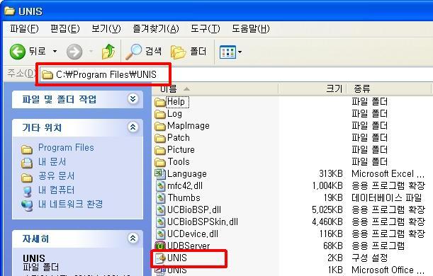Select the Help folder icon

tap(160, 103)
